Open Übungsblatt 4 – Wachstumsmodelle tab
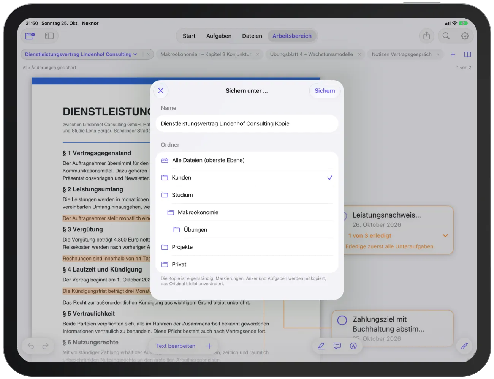494x379 pixels. [x=312, y=54]
